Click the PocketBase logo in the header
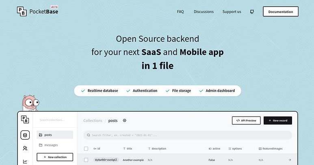 click(37, 11)
